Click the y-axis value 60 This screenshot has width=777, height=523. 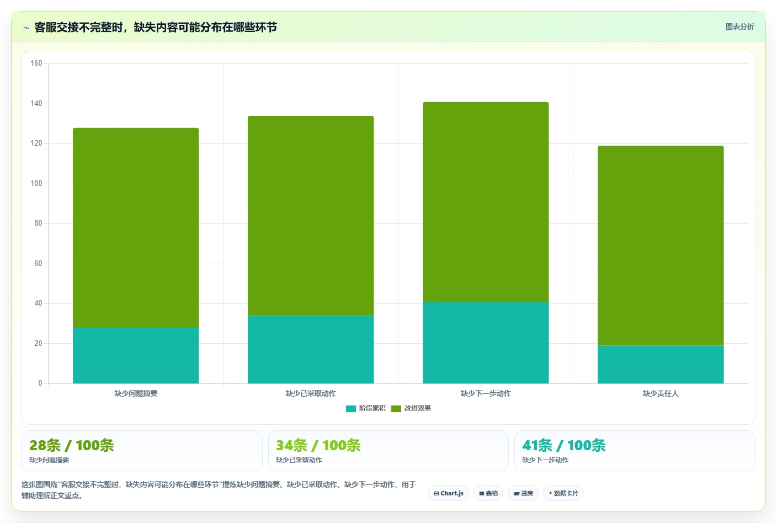tap(38, 264)
